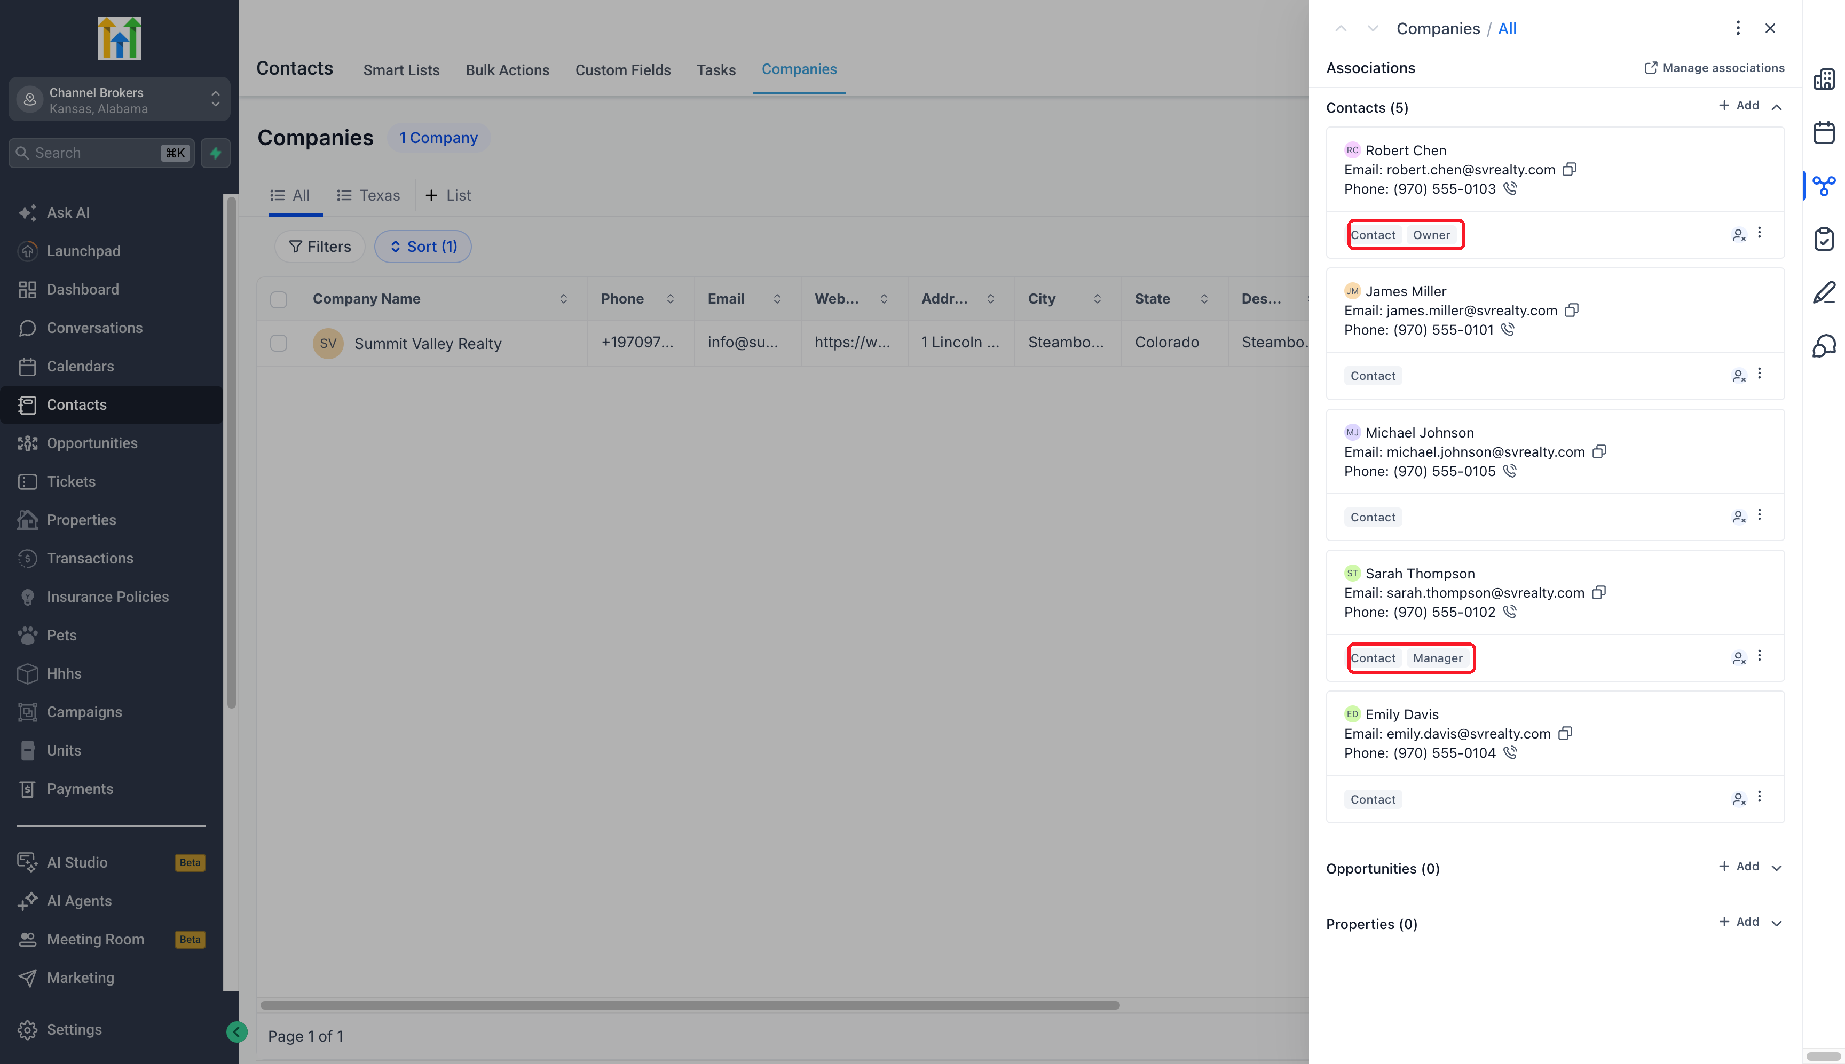Open Ask AI in sidebar
The width and height of the screenshot is (1845, 1064).
coord(68,213)
